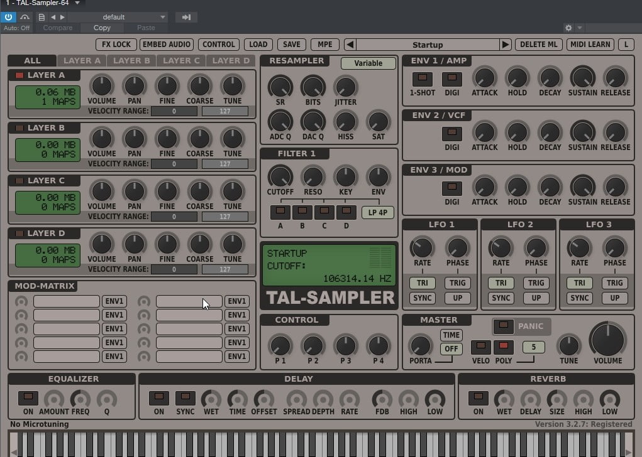The height and width of the screenshot is (457, 642).
Task: Click the HISS knob
Action: pos(346,121)
